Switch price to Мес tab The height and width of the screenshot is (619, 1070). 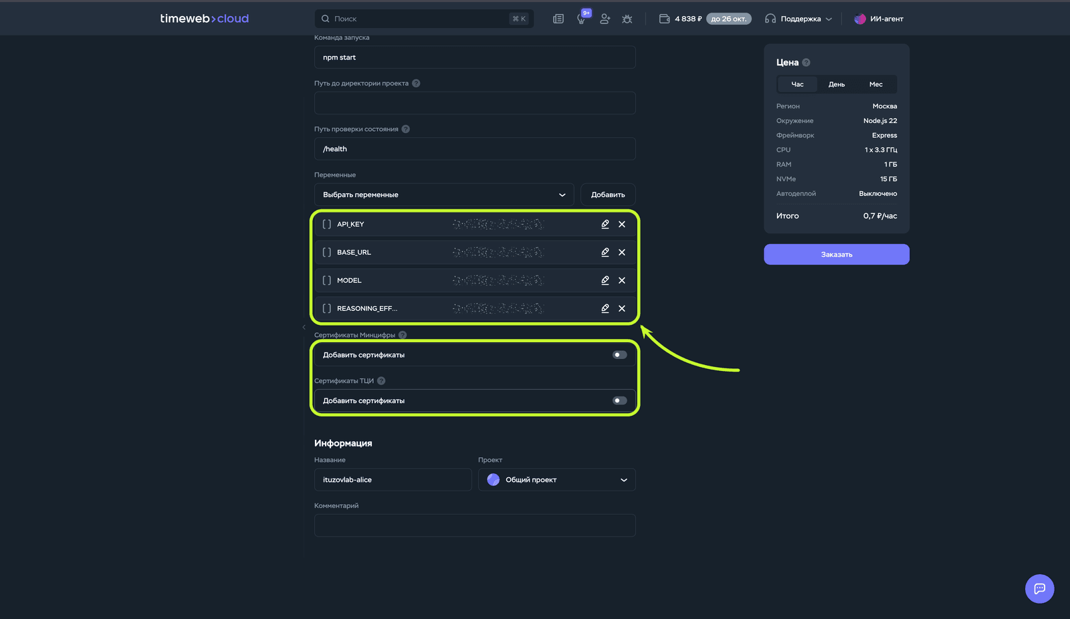(x=876, y=84)
